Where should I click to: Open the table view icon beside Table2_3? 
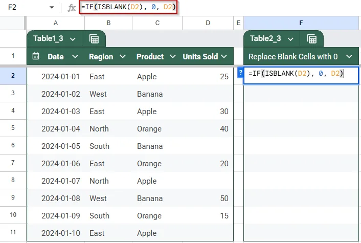312,39
